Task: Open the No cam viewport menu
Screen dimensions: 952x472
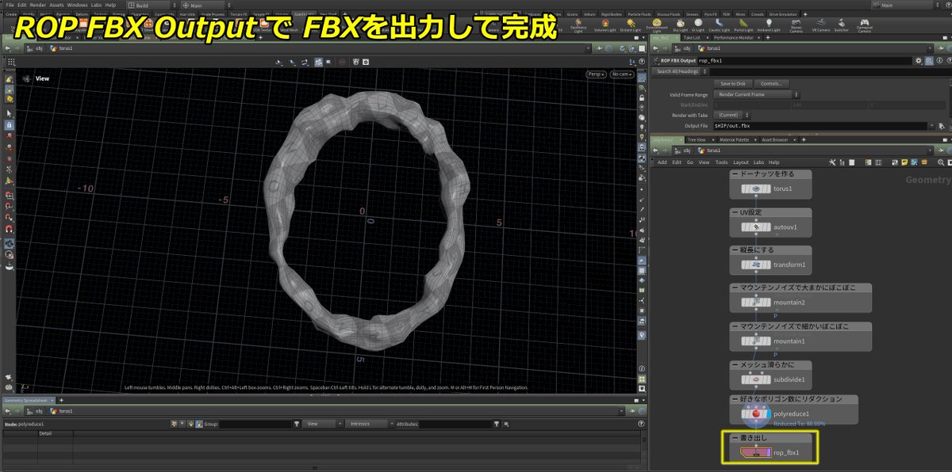Action: 622,74
